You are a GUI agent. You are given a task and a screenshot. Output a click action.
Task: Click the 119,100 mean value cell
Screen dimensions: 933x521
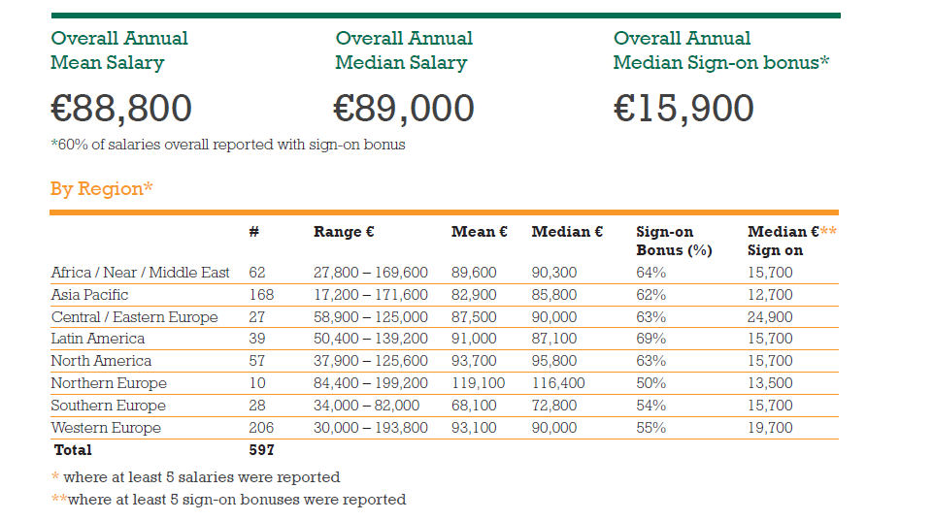coord(479,383)
